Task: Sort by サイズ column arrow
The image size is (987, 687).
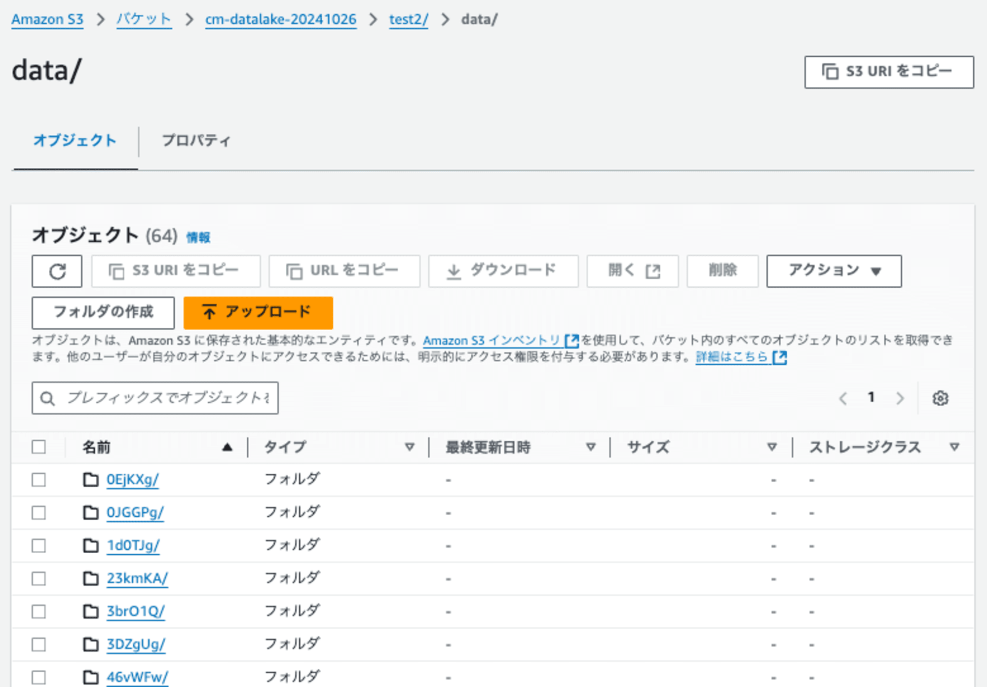Action: coord(772,447)
